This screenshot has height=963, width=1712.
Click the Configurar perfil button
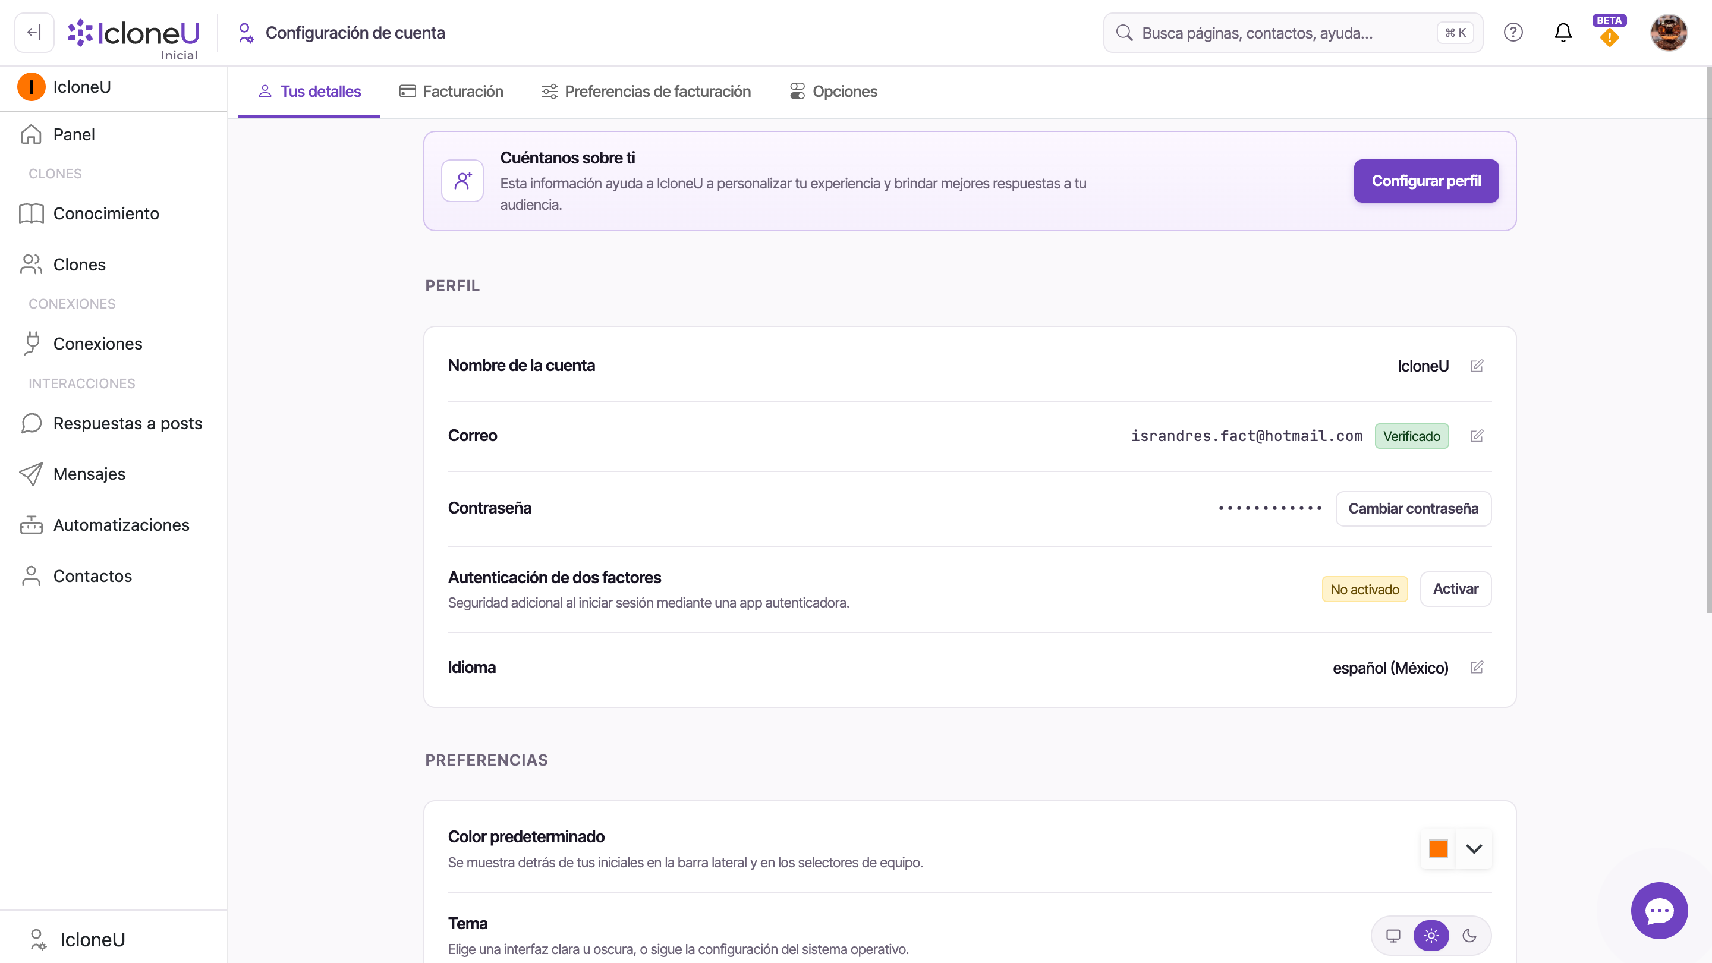1426,181
